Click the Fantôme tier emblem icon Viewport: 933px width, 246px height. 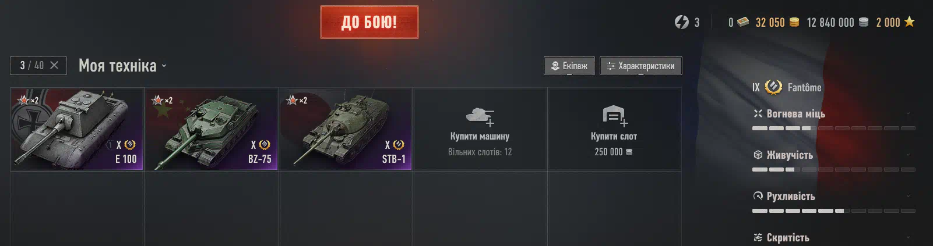coord(773,87)
